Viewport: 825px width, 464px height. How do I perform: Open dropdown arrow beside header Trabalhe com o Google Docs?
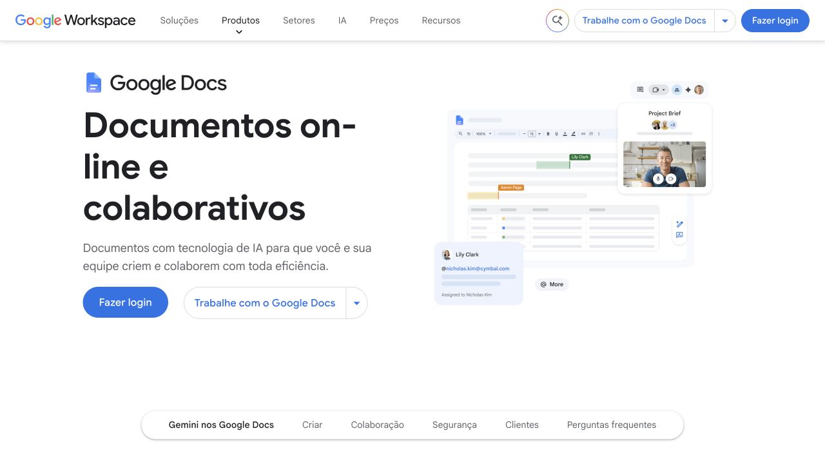(x=725, y=21)
